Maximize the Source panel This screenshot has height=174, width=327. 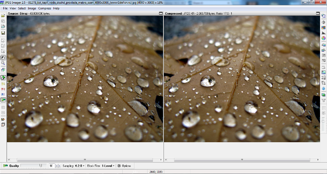pos(161,13)
